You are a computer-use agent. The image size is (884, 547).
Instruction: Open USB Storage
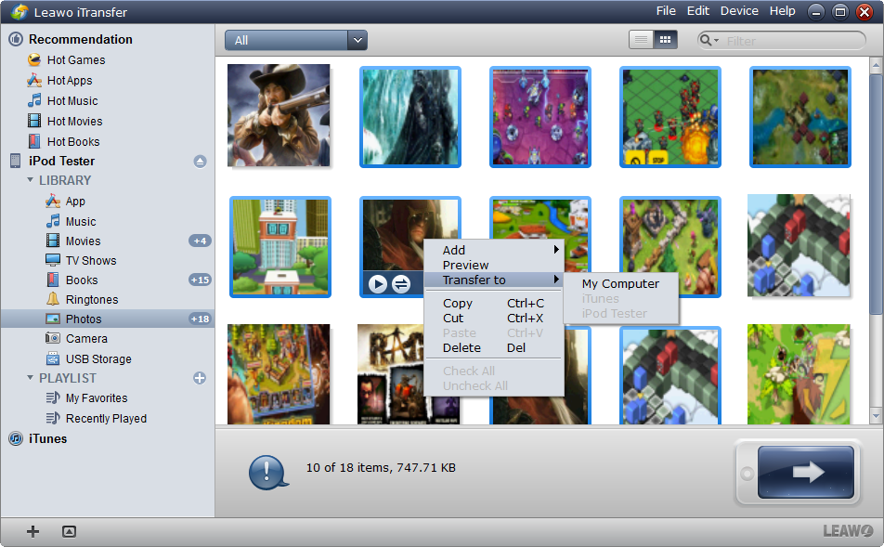98,358
